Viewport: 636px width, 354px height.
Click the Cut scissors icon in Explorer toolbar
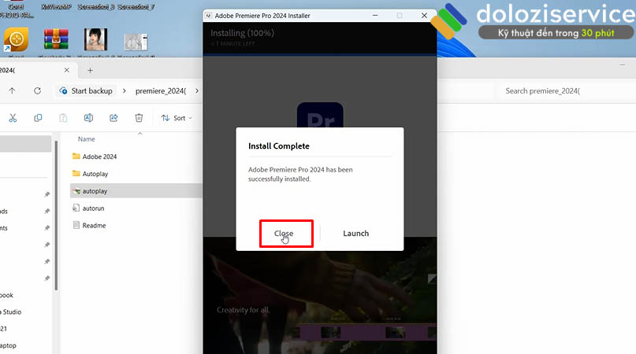point(13,118)
